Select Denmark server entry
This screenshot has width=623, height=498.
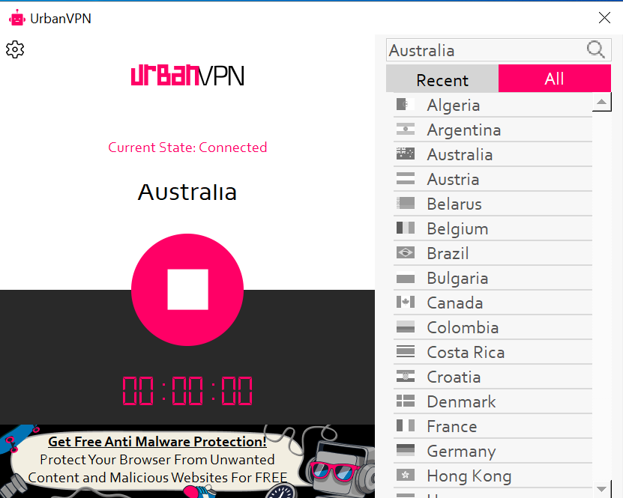[493, 401]
